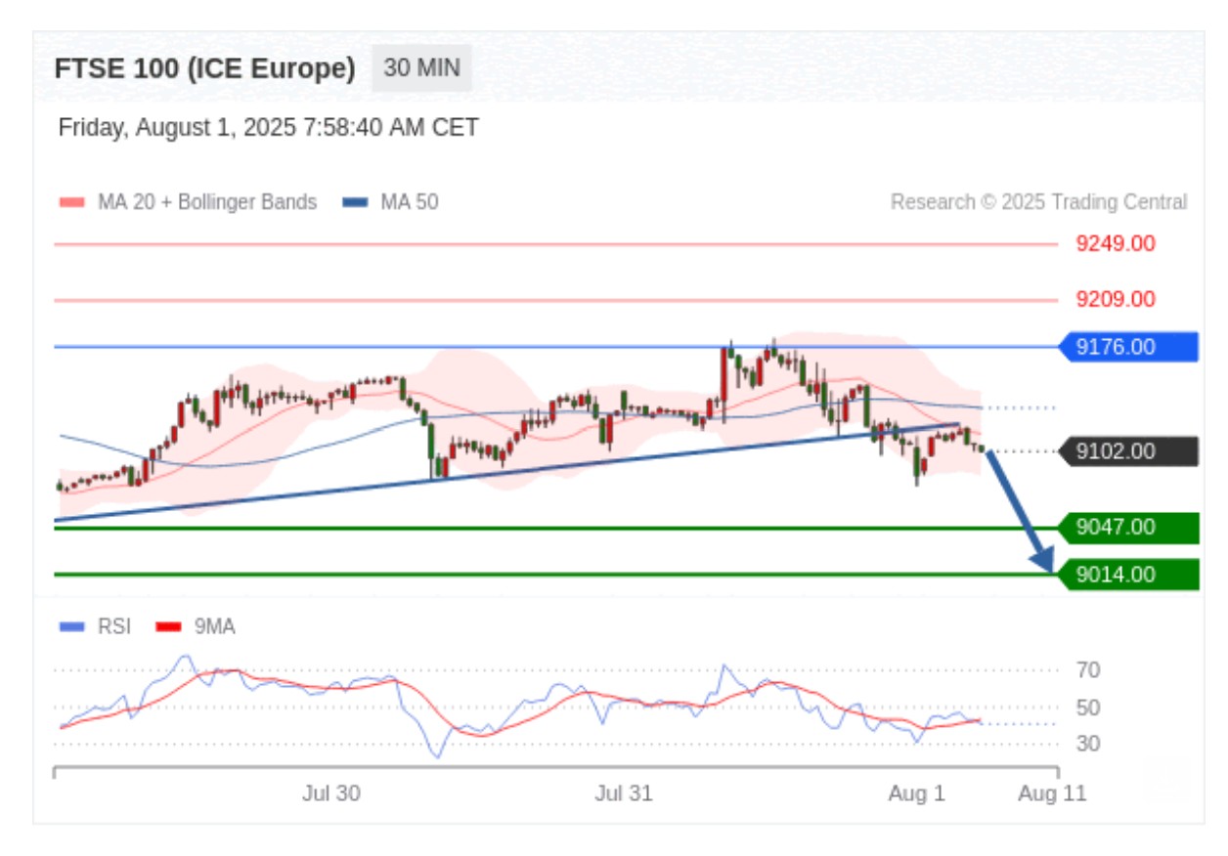This screenshot has width=1228, height=856.
Task: Click the timestamp Friday, August 1, 2025
Action: [x=269, y=128]
